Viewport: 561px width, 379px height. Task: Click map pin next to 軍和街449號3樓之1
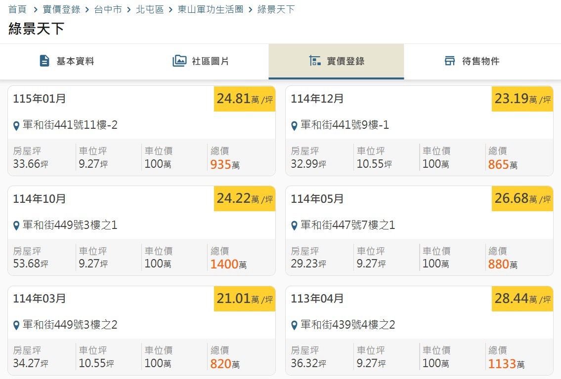pos(16,226)
